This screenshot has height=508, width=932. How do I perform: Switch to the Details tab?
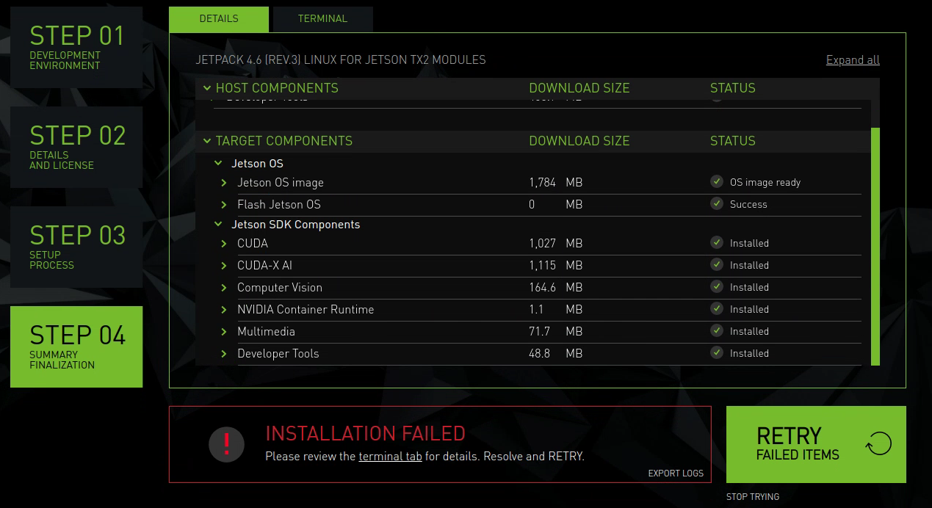click(x=219, y=19)
